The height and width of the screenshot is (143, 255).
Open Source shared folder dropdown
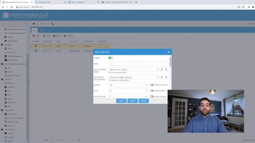[x=157, y=70]
